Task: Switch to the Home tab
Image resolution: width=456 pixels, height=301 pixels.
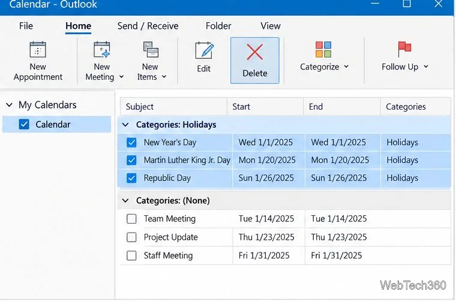Action: [x=78, y=26]
